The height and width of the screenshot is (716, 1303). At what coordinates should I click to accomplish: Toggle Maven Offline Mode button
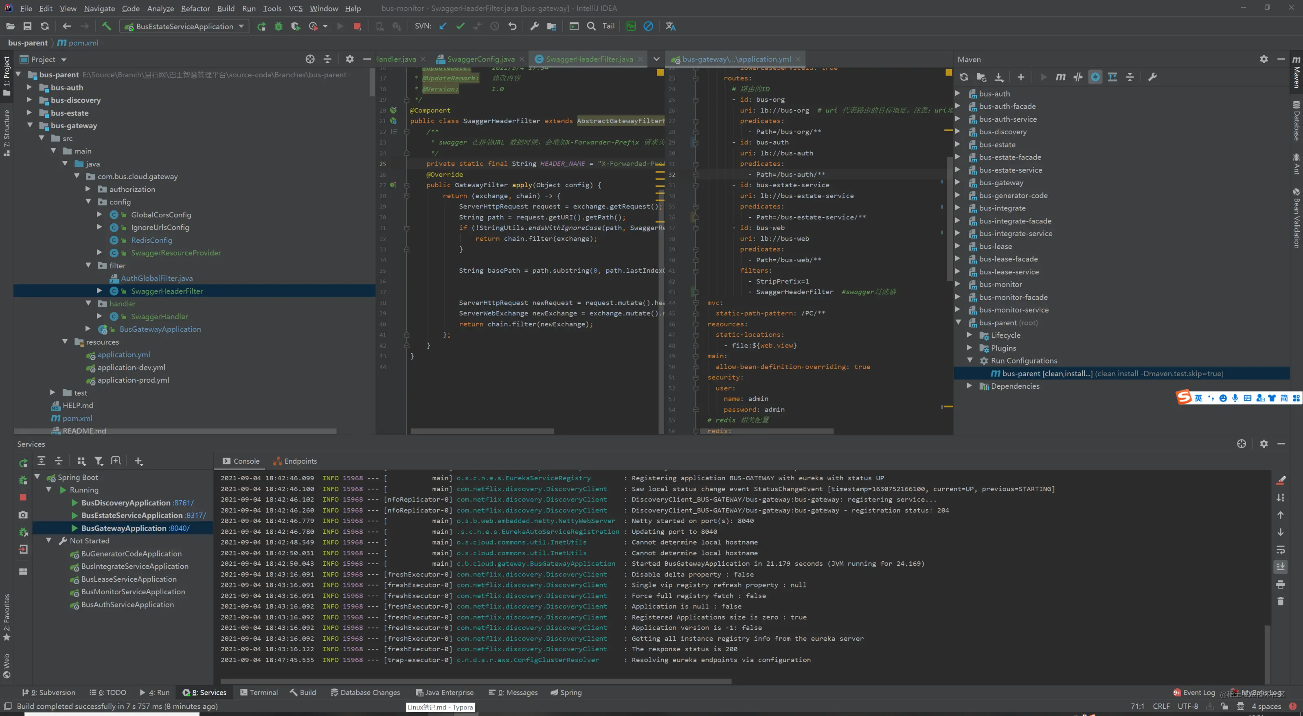click(1078, 77)
